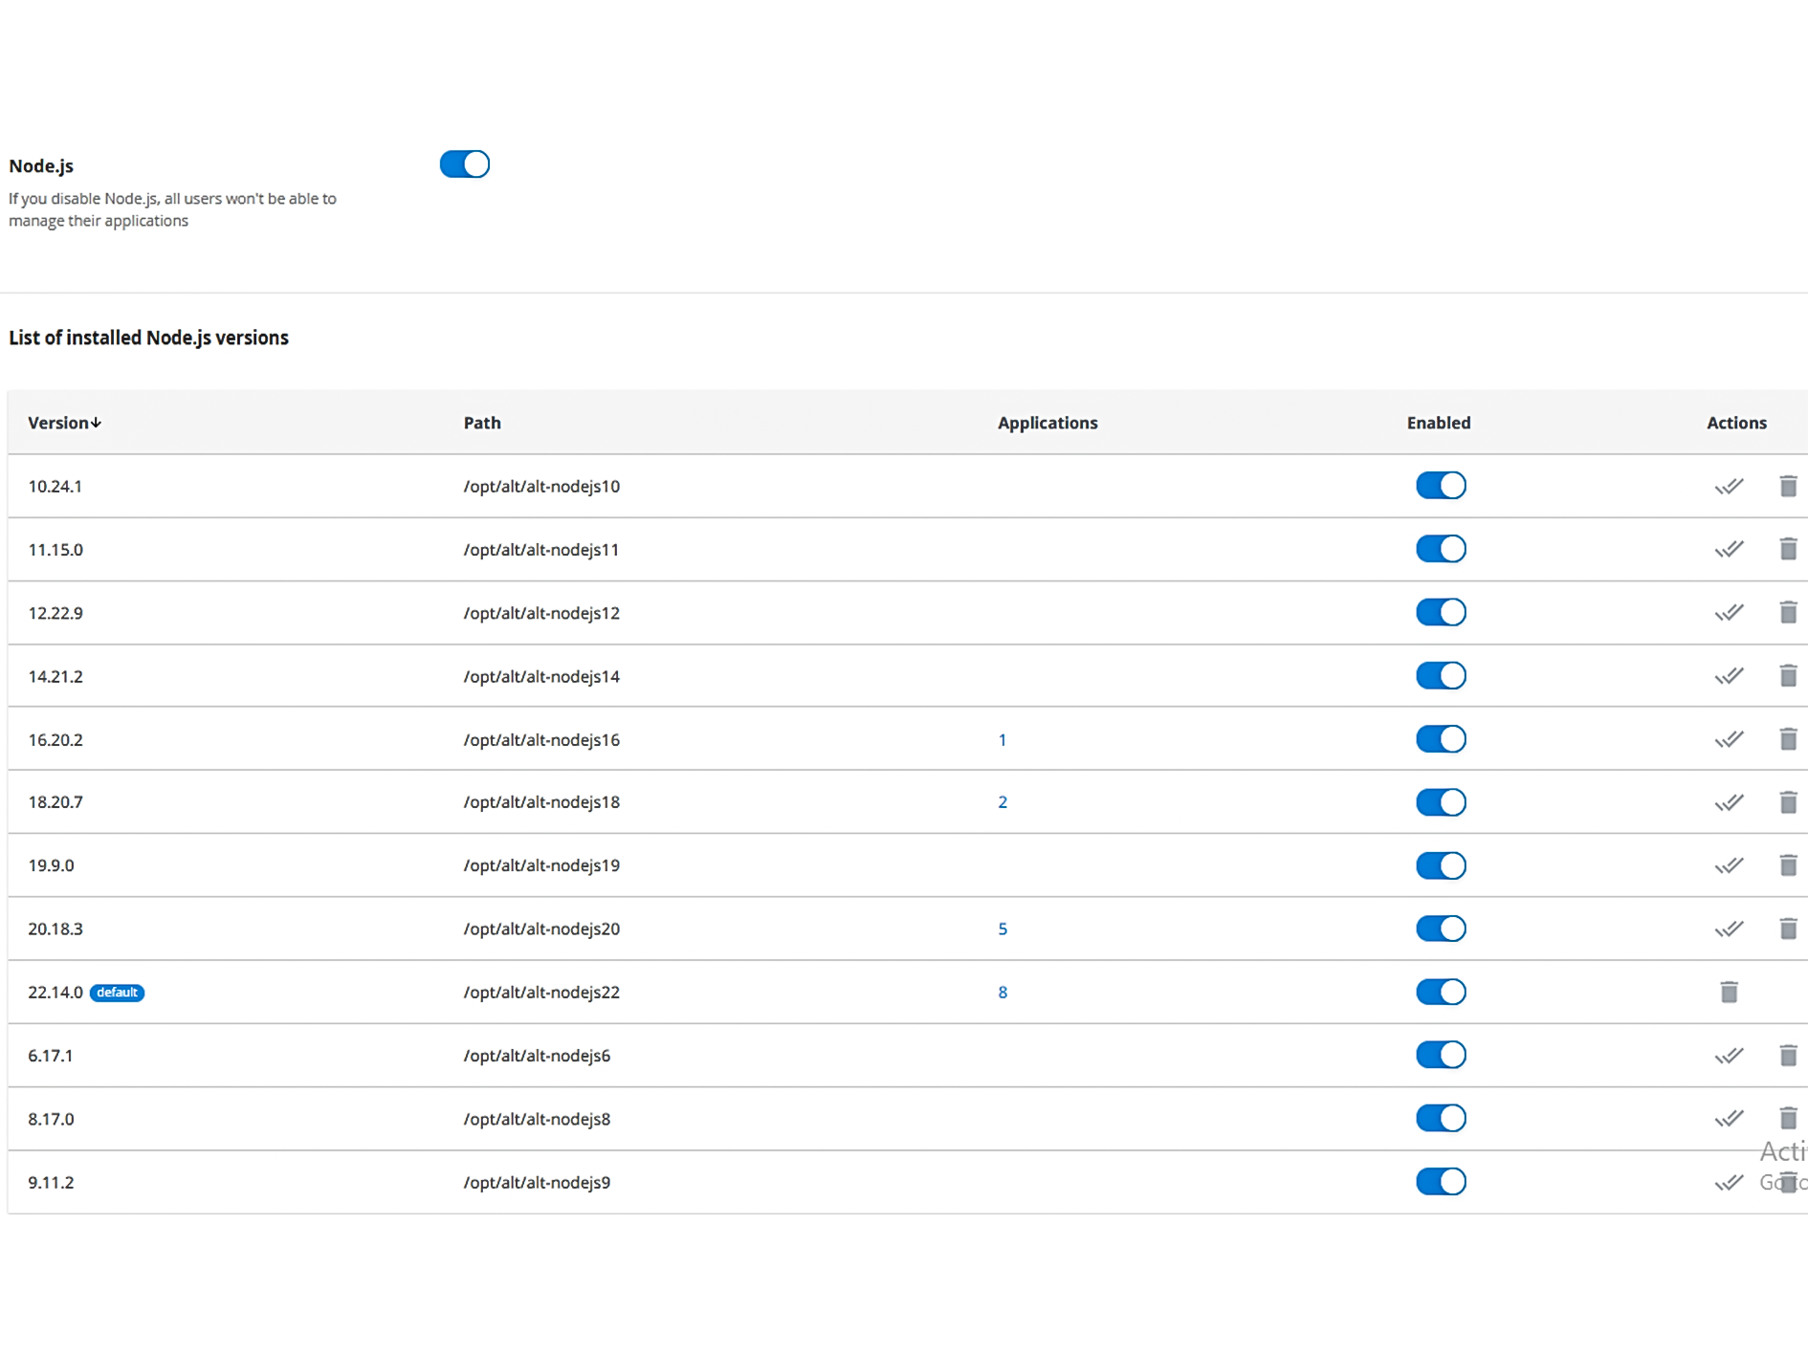Image resolution: width=1808 pixels, height=1355 pixels.
Task: Delete Node.js version 10.24.1
Action: [x=1788, y=486]
